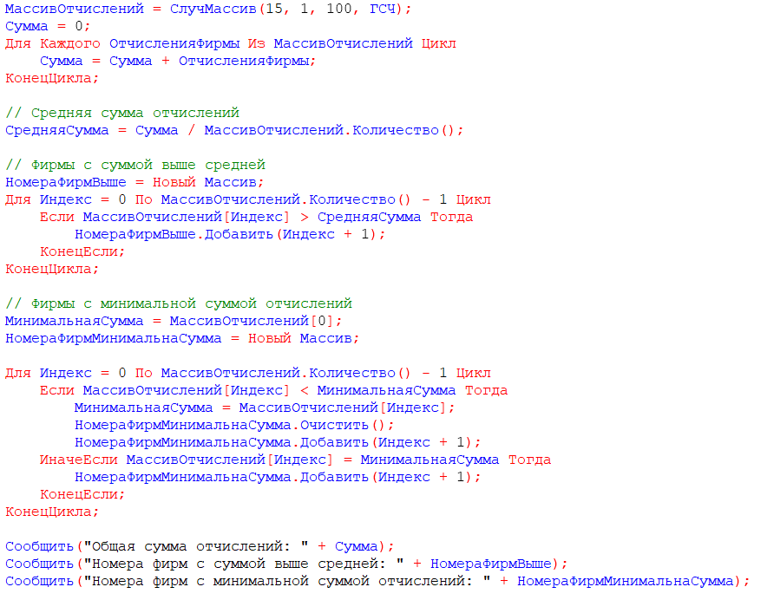Click the line "Сумма = Сумма + ОтчисленияФирмы;"
This screenshot has width=767, height=600.
point(178,61)
